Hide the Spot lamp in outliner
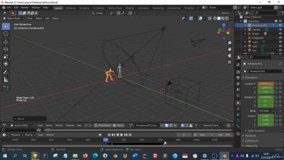 tap(280, 46)
